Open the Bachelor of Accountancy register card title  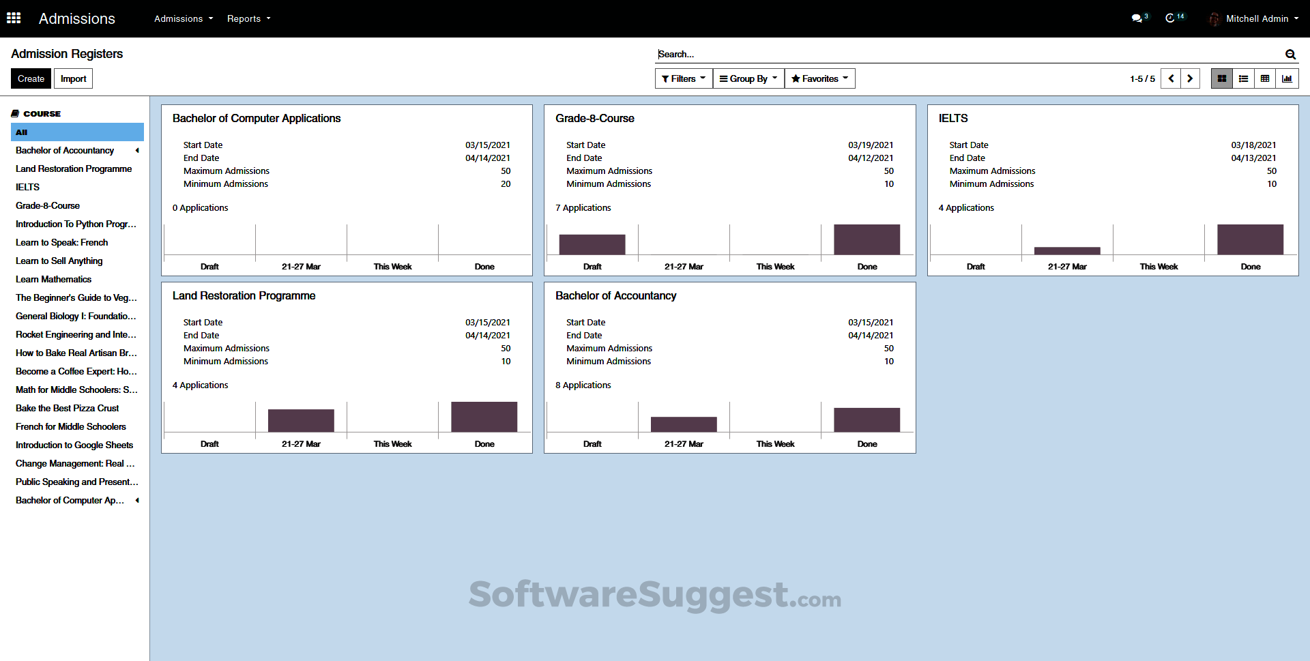point(615,295)
